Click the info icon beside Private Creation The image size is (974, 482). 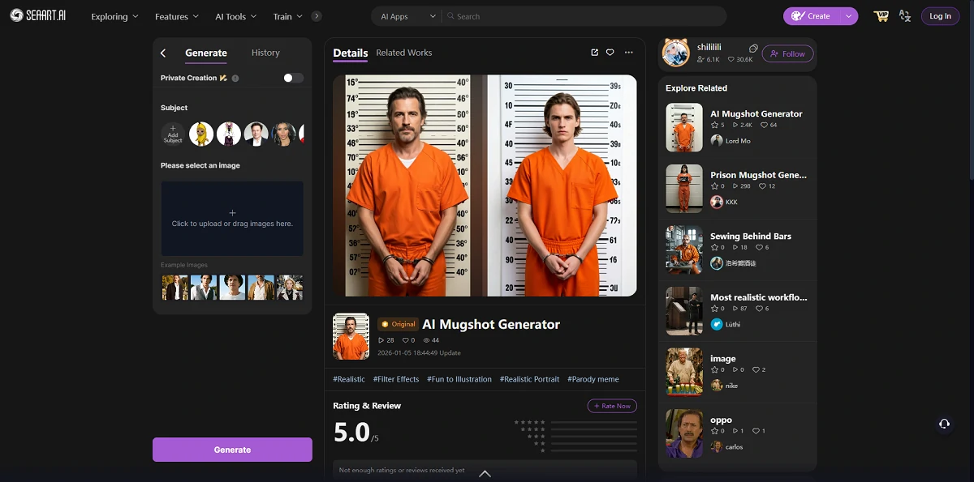[x=235, y=78]
